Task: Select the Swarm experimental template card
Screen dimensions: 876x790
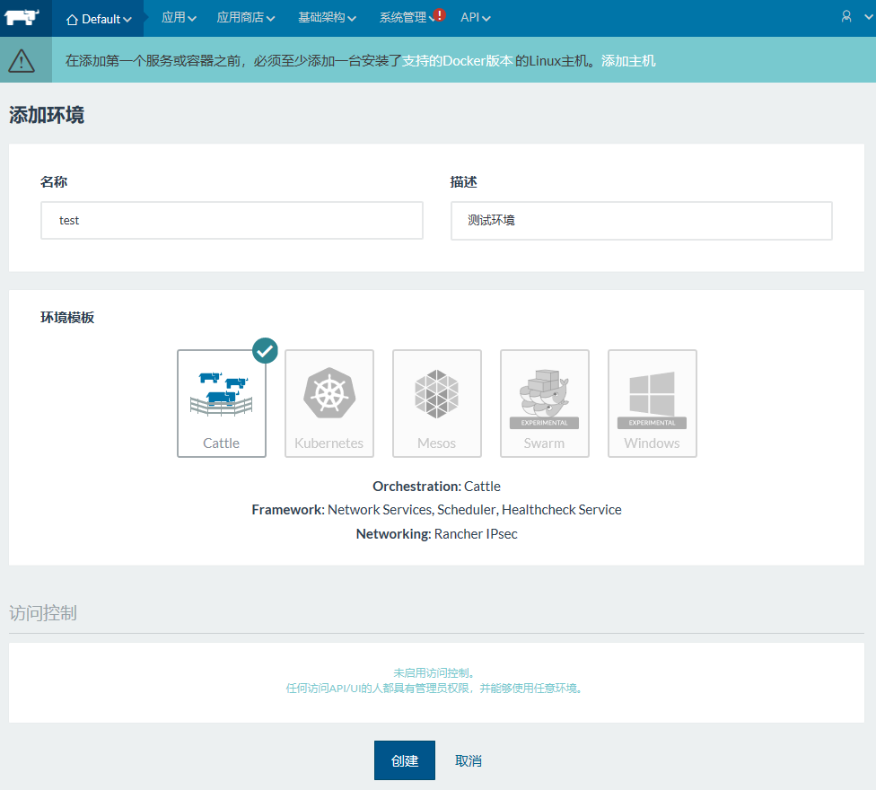Action: coord(545,403)
